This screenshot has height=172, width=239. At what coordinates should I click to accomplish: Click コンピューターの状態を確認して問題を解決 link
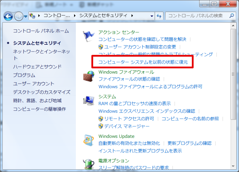click(x=143, y=39)
